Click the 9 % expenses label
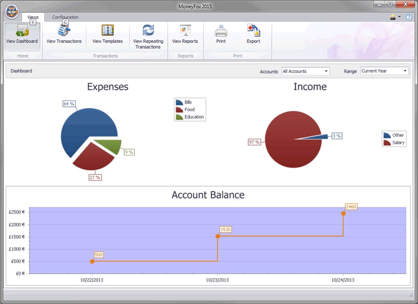This screenshot has height=304, width=418. [x=129, y=152]
